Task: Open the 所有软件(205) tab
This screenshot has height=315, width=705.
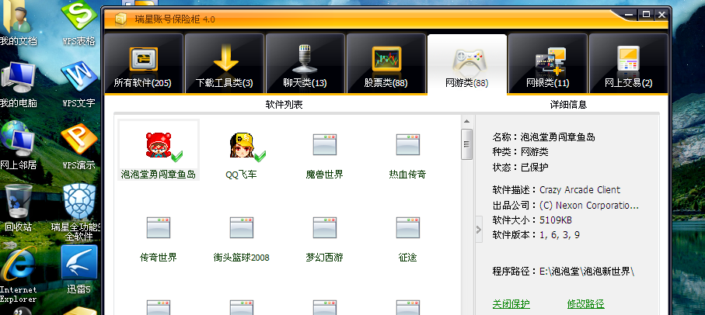Action: [x=144, y=64]
